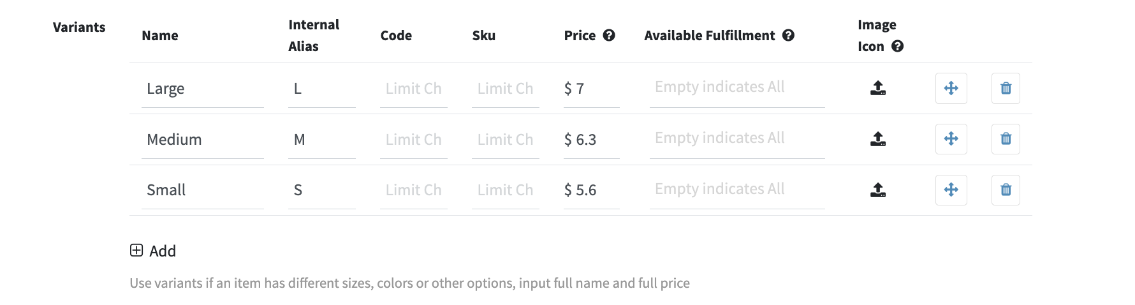Click the Available Fulfillment help icon
The height and width of the screenshot is (305, 1135).
pyautogui.click(x=788, y=36)
